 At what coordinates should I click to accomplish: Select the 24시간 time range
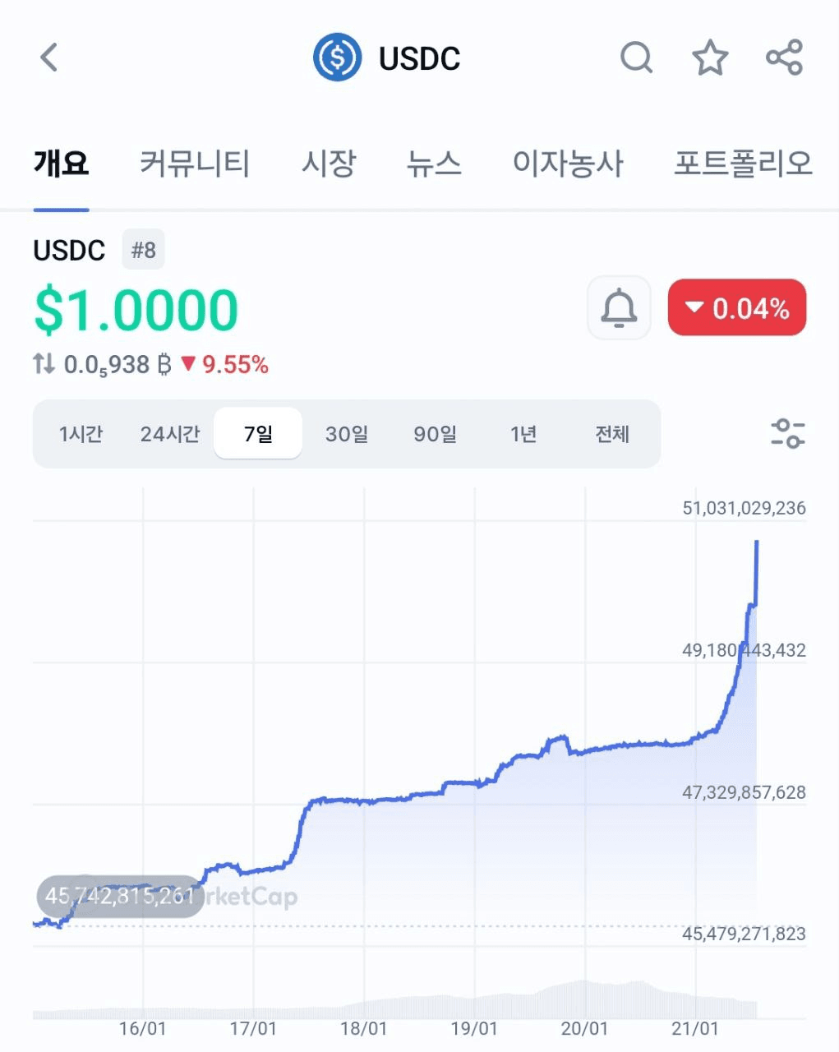[x=169, y=433]
